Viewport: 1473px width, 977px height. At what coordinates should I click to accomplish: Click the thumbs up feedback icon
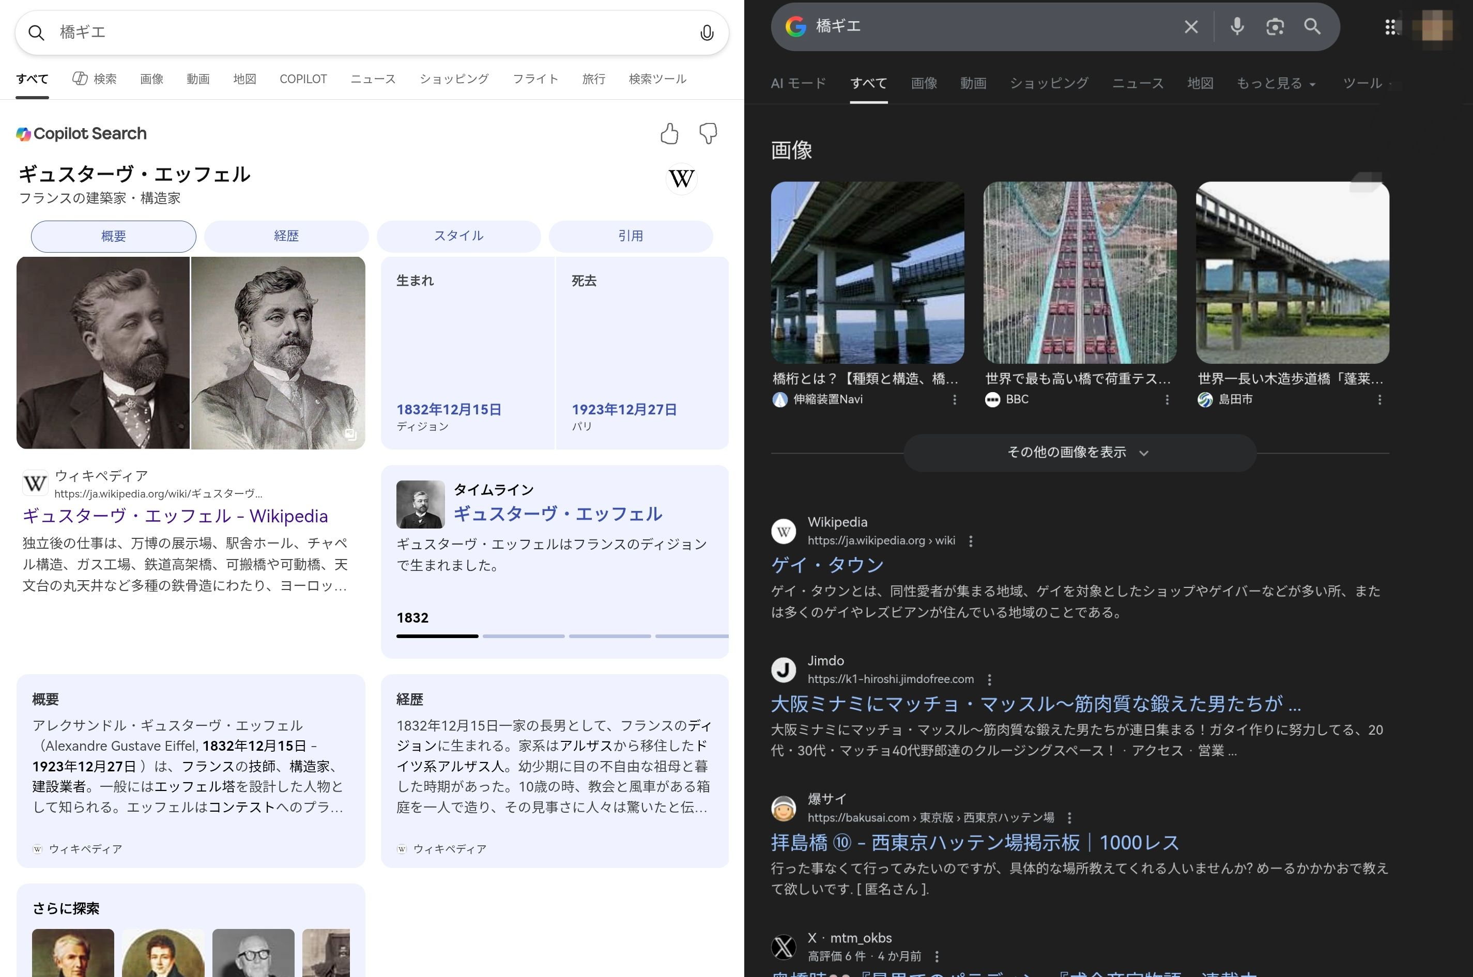pos(669,133)
